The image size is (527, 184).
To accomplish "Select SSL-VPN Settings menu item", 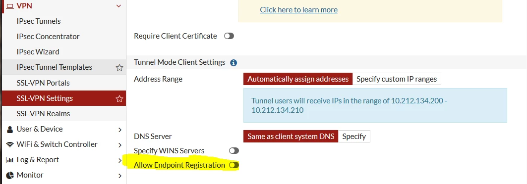I will 64,98.
